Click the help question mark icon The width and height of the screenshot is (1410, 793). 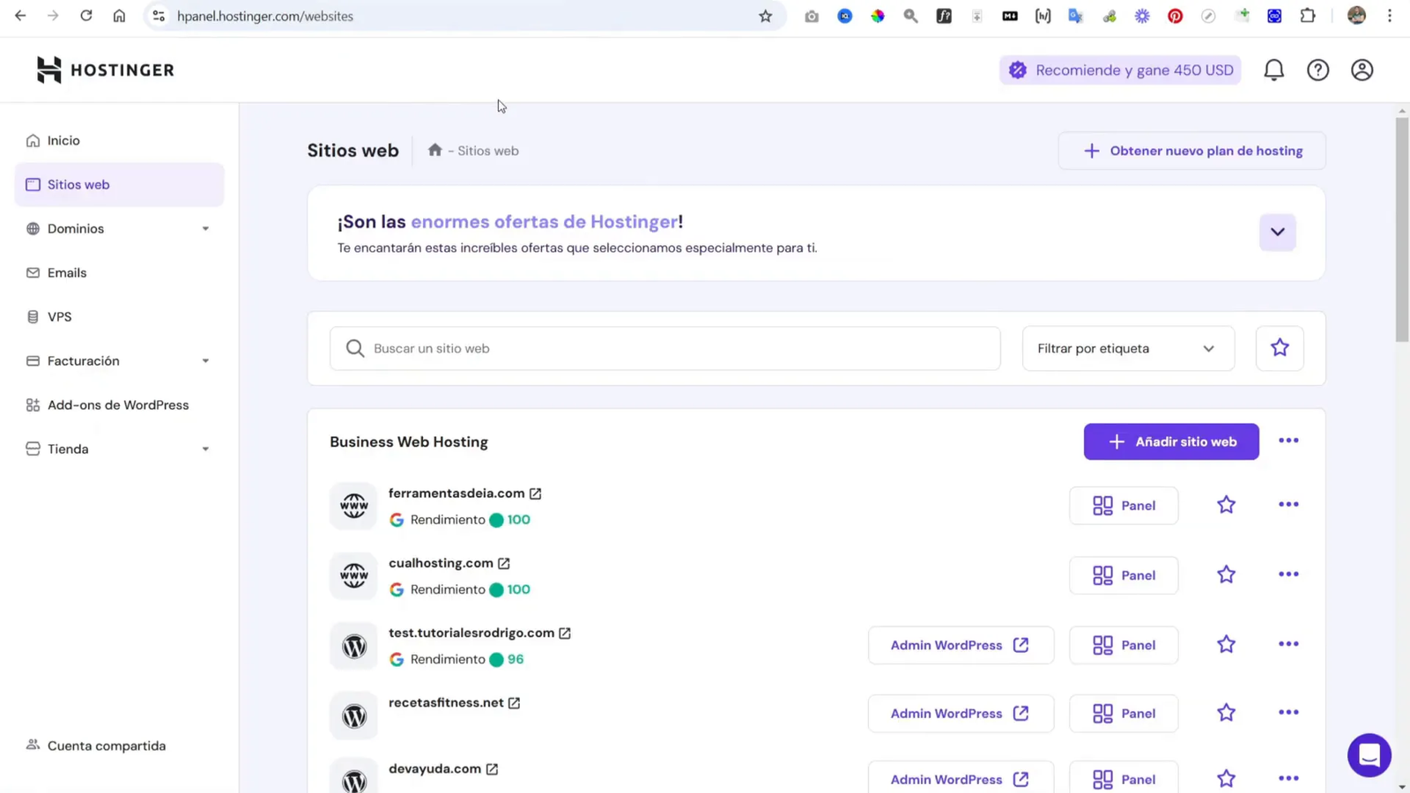pos(1317,70)
